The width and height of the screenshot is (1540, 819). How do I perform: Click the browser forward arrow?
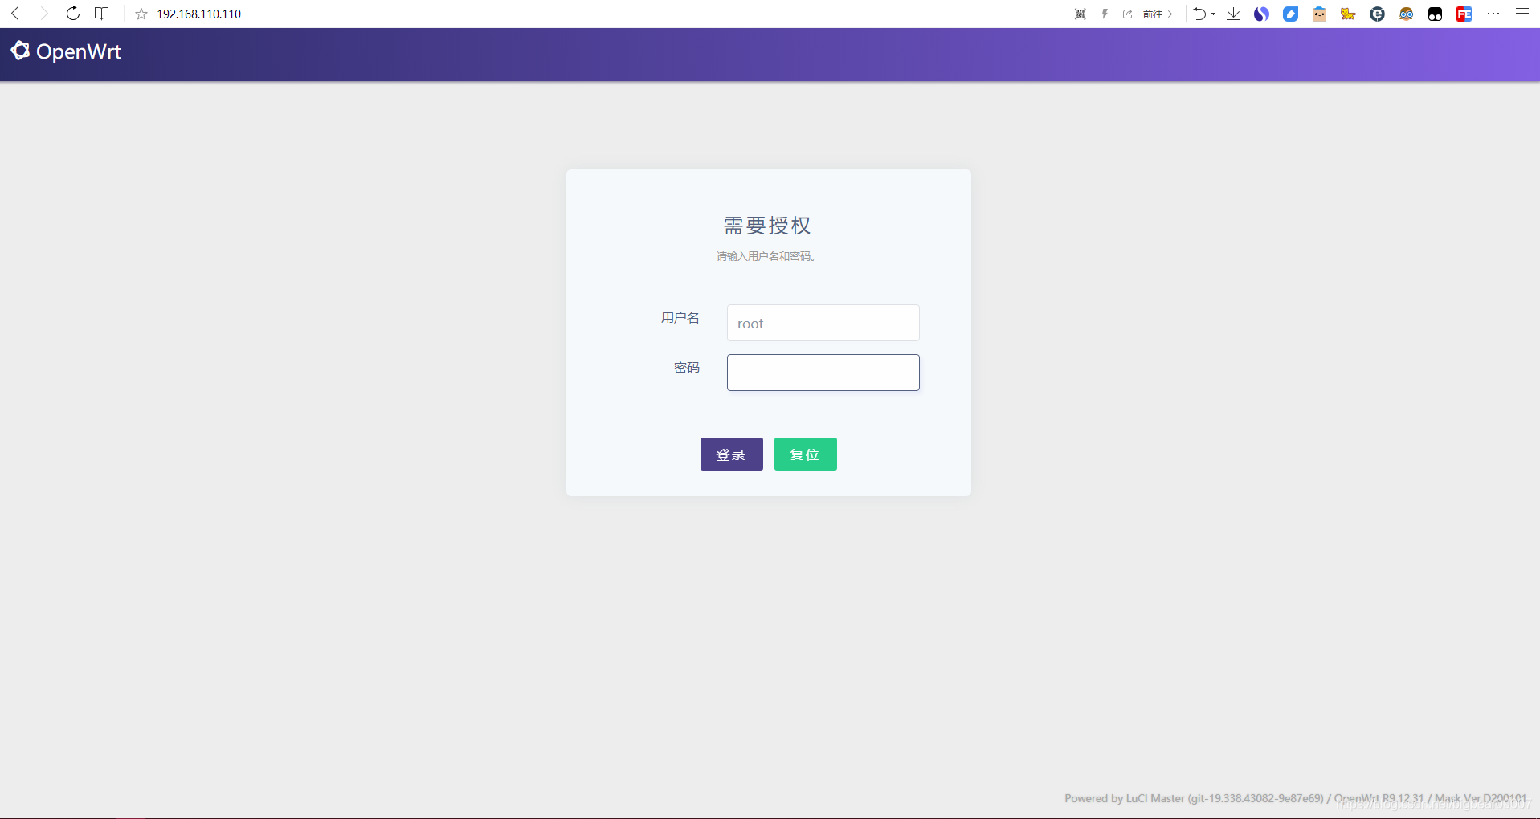(44, 14)
